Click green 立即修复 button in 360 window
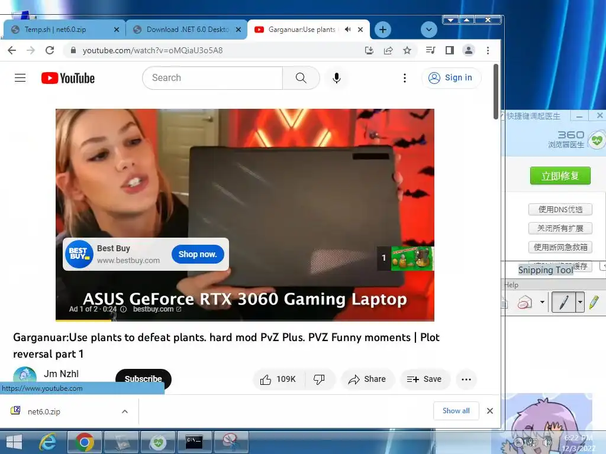Screen dimensions: 606x454 click(560, 176)
